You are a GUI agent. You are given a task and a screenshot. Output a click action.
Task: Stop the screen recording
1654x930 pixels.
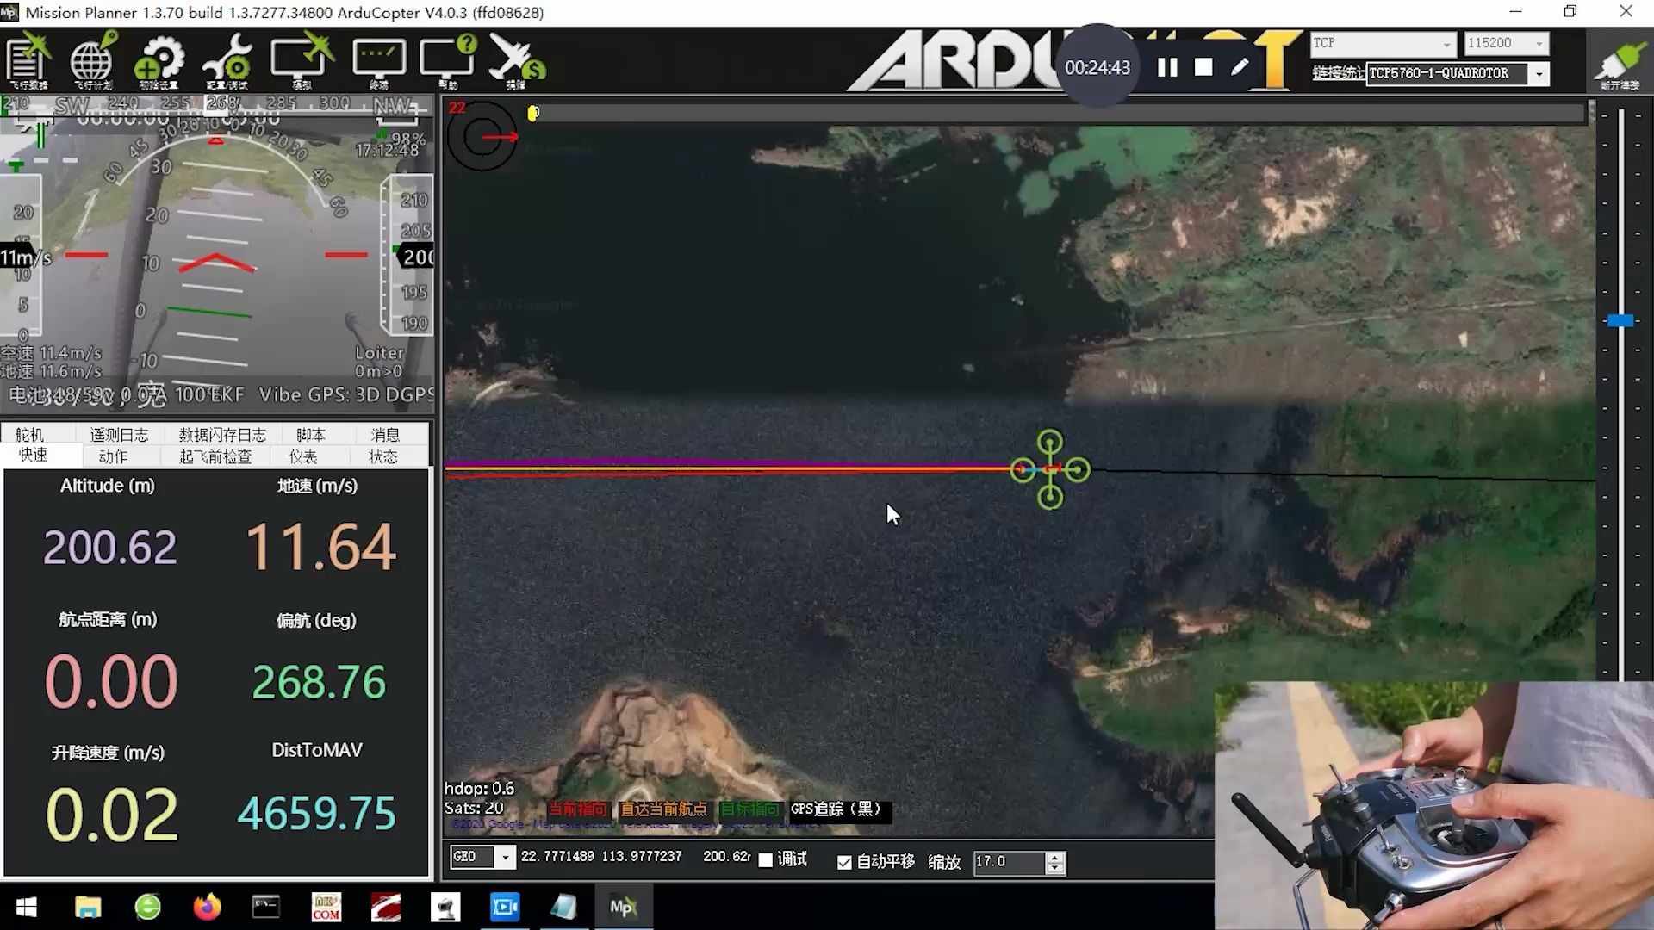[x=1203, y=67]
